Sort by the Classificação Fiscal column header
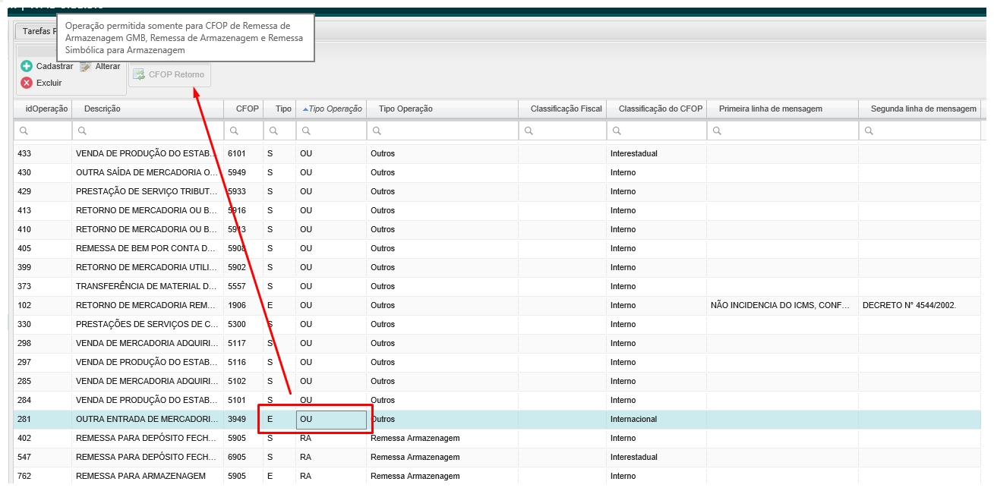 [566, 109]
